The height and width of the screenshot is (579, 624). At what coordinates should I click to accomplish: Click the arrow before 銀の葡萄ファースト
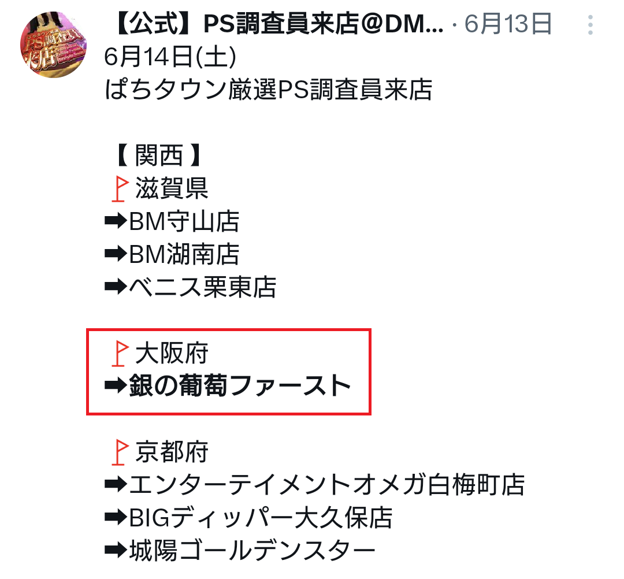click(x=116, y=385)
